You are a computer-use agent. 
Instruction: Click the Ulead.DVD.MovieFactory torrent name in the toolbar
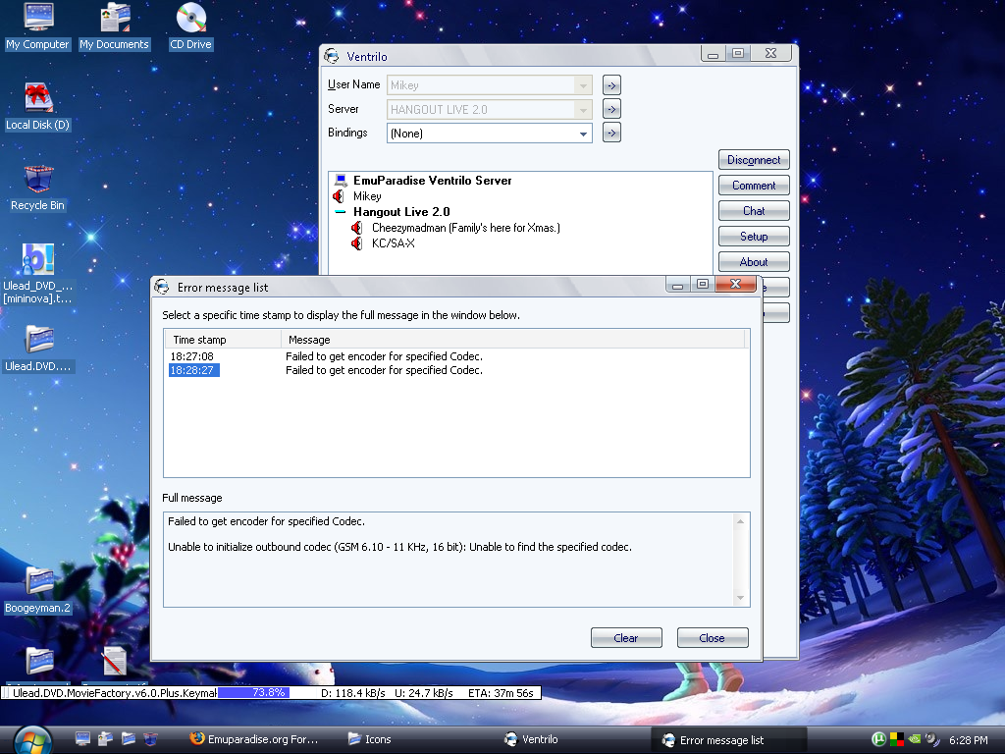pyautogui.click(x=115, y=692)
